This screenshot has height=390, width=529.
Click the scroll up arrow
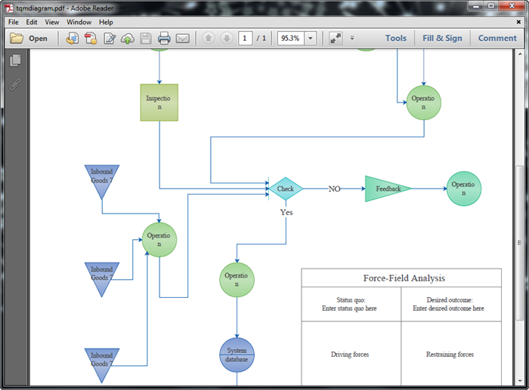(x=520, y=54)
